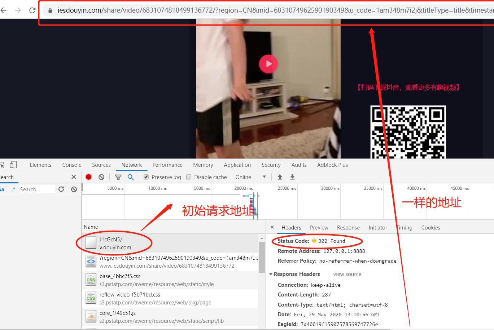Click the Douyin QR code image
The height and width of the screenshot is (330, 494).
click(408, 132)
